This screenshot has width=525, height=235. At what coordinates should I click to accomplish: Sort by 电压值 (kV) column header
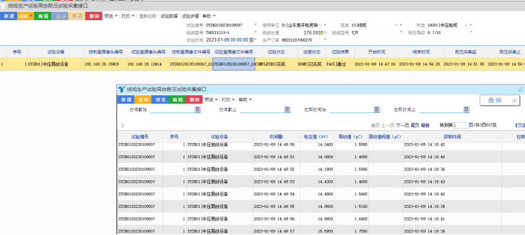point(317,137)
